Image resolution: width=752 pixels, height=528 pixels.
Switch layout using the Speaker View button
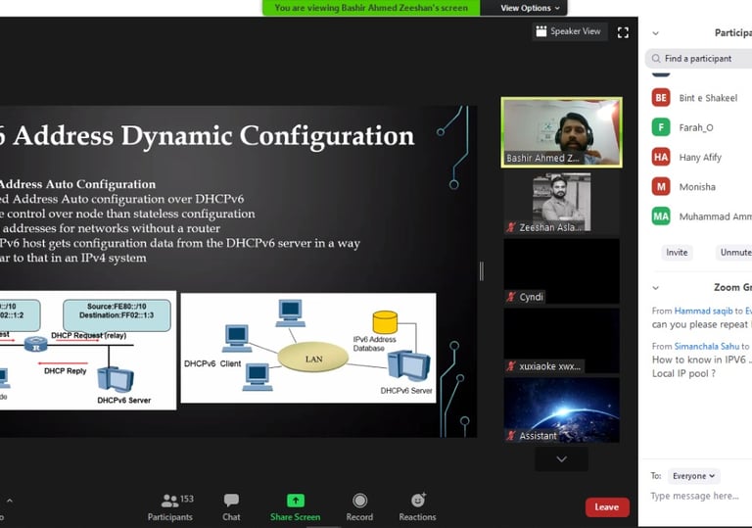tap(569, 31)
